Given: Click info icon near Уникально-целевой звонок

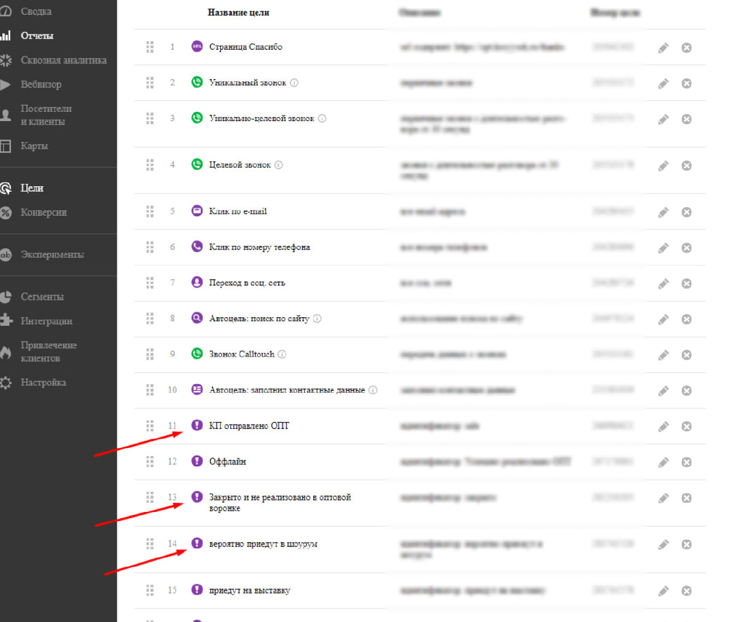Looking at the screenshot, I should 322,118.
